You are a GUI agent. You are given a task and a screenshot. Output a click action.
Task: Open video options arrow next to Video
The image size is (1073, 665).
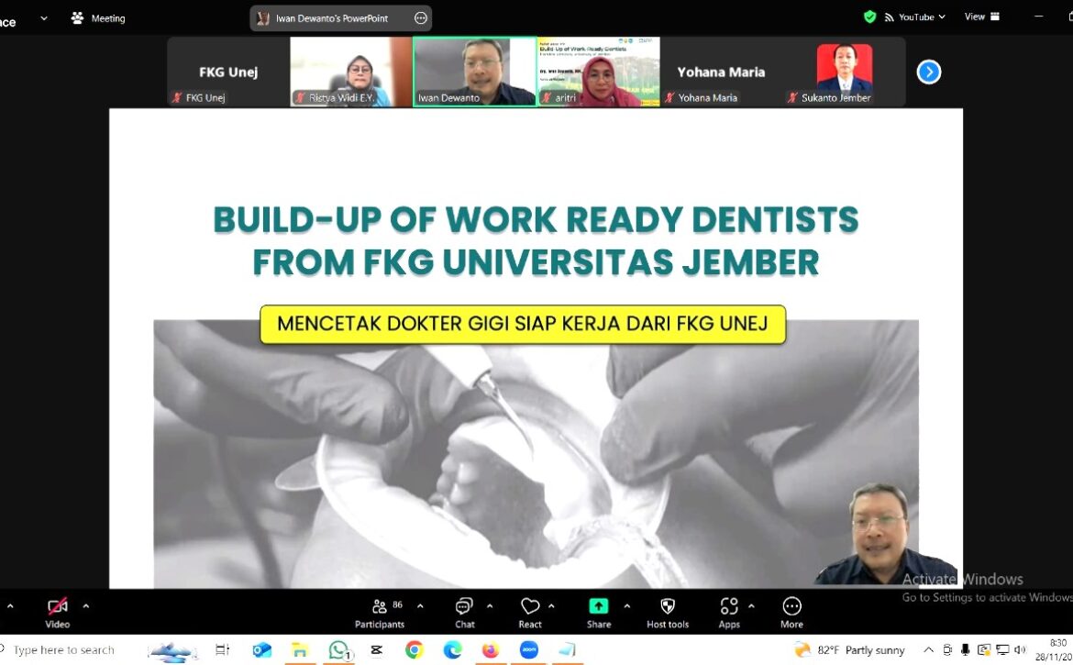[x=85, y=606]
